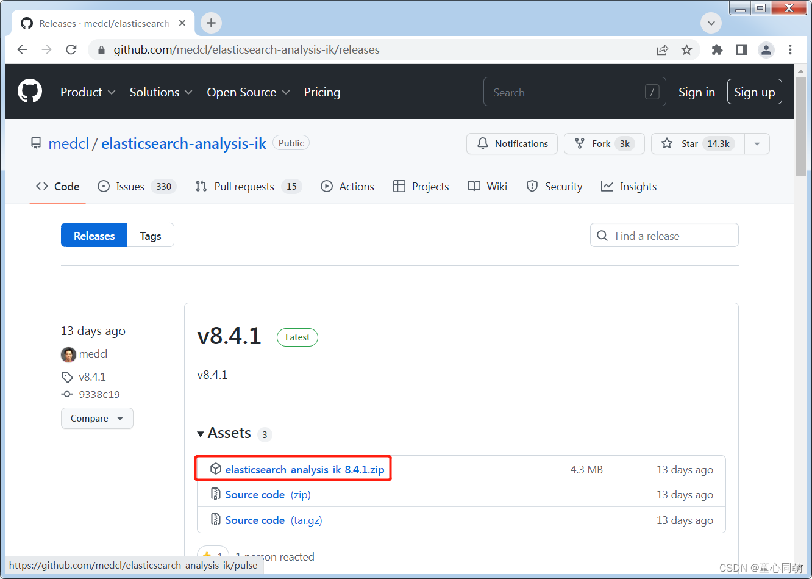
Task: Select the Tags toggle button
Action: coord(151,236)
